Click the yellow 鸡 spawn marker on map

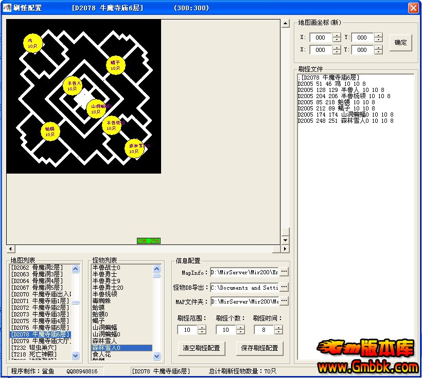coord(33,43)
